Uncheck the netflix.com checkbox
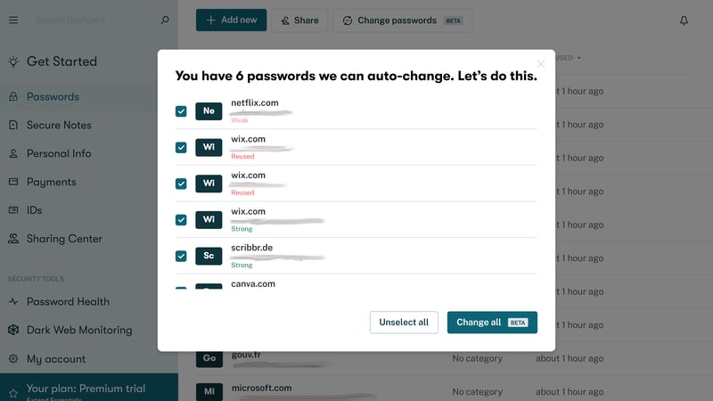The image size is (713, 401). click(x=181, y=111)
